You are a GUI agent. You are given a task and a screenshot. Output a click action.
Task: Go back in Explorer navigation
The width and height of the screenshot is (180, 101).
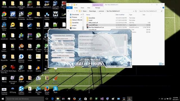[x=69, y=11]
